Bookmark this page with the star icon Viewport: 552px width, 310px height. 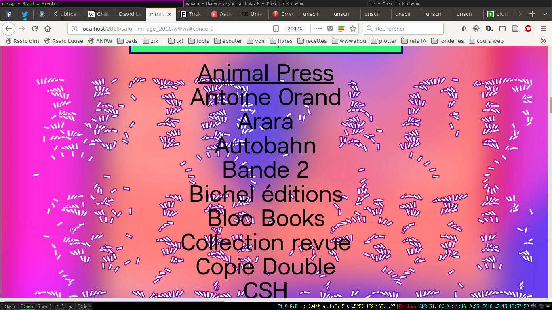tap(353, 29)
